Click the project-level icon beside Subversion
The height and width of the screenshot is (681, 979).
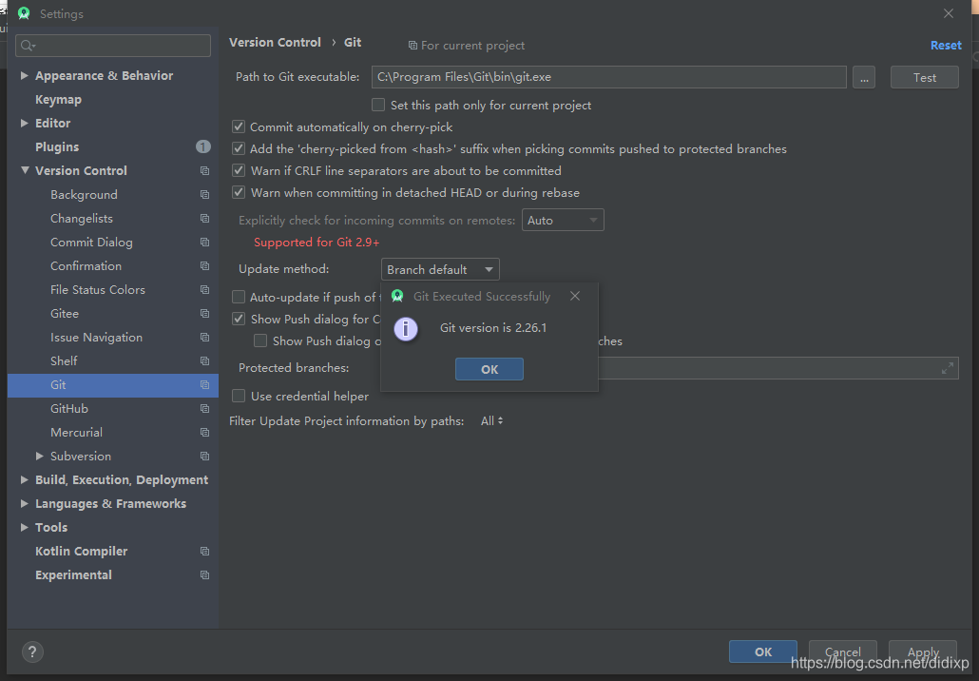[x=204, y=456]
